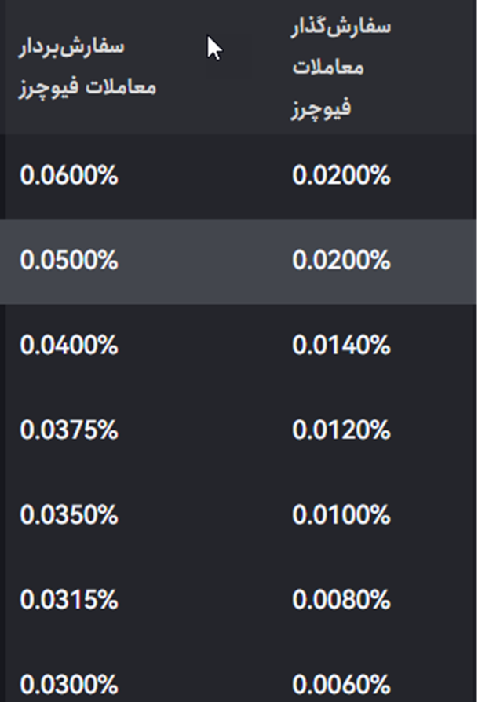Click the word سفارش‌گذار in the header
478x702 pixels.
[x=340, y=27]
